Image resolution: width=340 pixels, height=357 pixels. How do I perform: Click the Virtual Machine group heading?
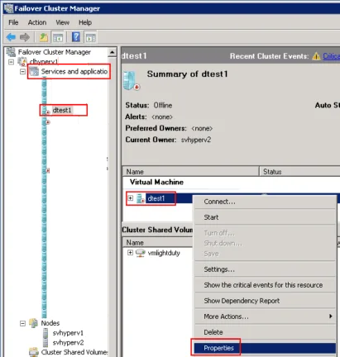pos(156,182)
